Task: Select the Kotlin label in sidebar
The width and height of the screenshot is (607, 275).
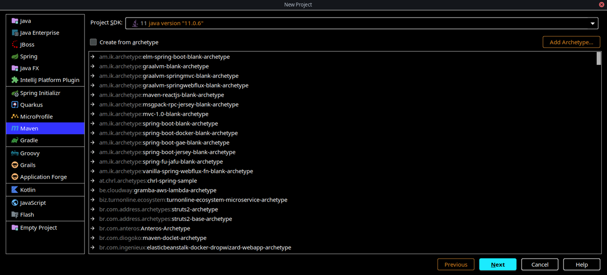Action: [28, 190]
